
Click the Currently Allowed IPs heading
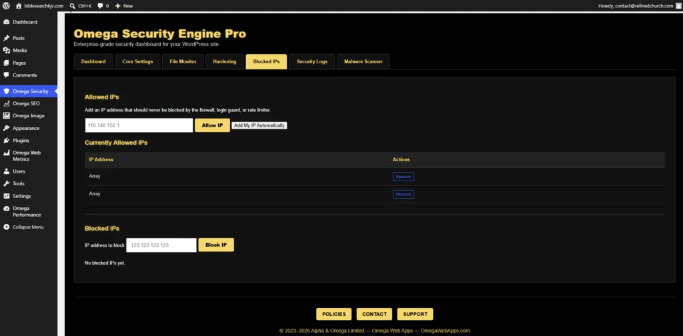pos(116,143)
